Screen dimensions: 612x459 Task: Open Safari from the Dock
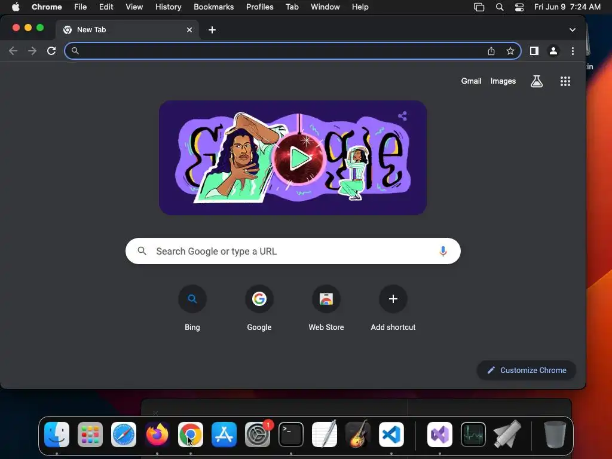[x=124, y=434]
